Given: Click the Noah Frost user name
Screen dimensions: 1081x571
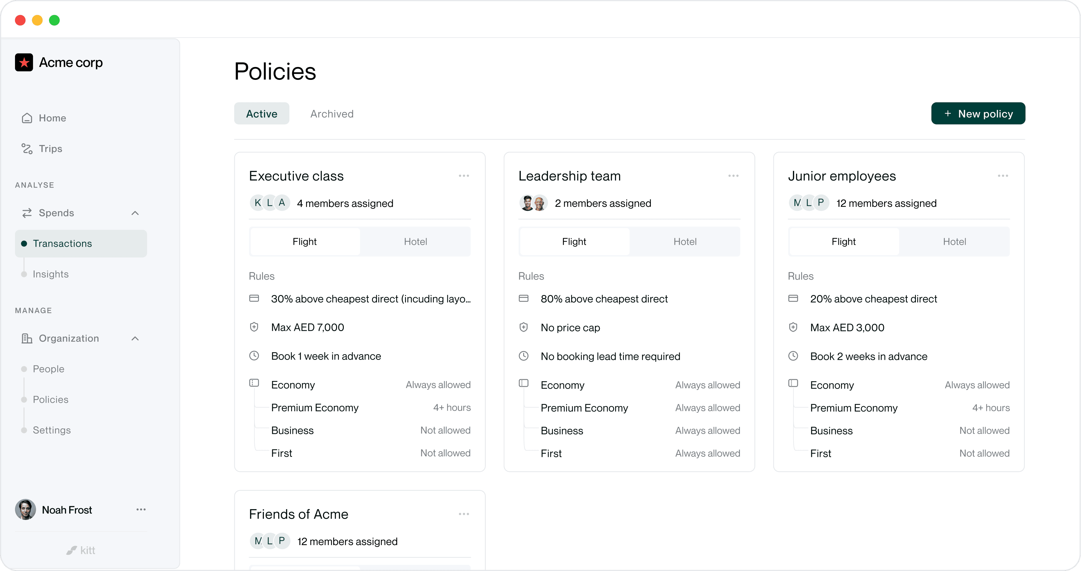Looking at the screenshot, I should click(67, 510).
